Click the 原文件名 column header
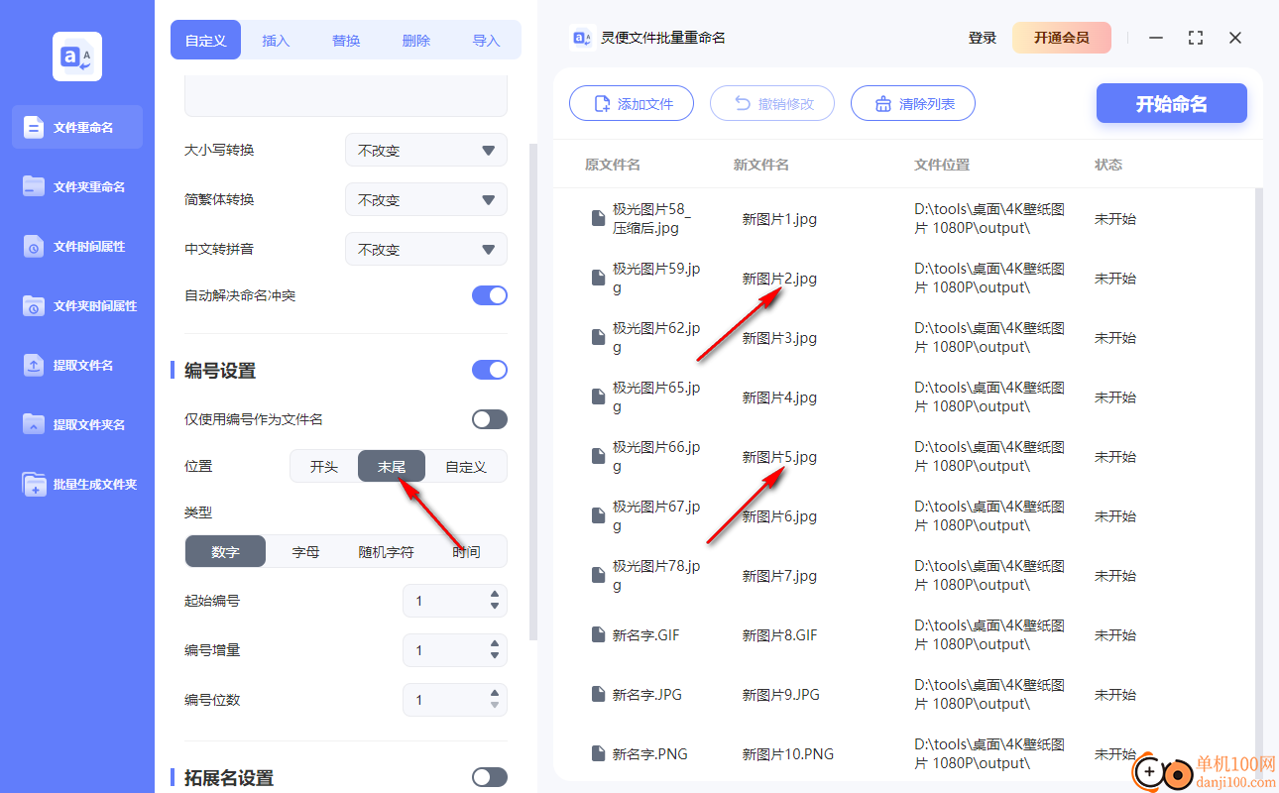 (613, 165)
